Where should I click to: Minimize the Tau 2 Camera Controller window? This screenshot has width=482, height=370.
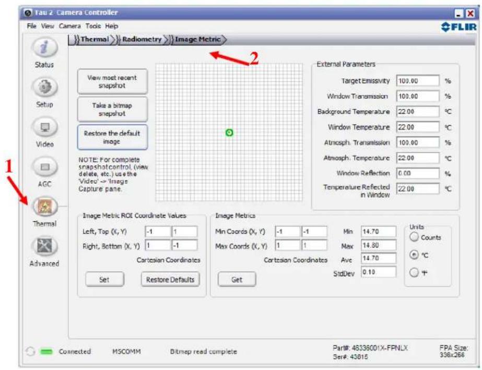coord(459,14)
